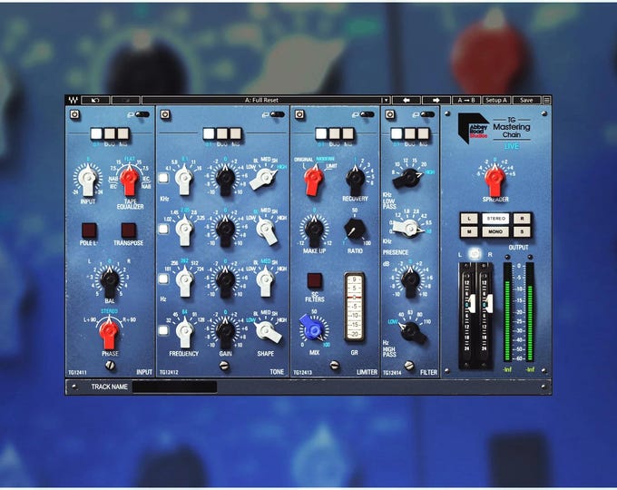Toggle the Filter module power button
This screenshot has width=617, height=490.
pos(389,114)
